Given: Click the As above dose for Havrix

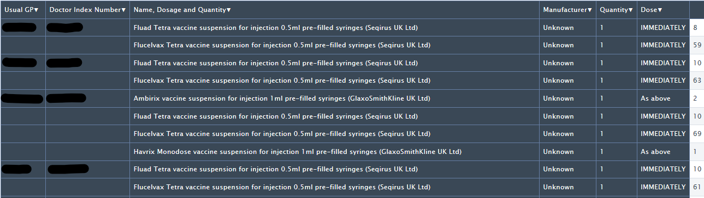Looking at the screenshot, I should coord(655,152).
